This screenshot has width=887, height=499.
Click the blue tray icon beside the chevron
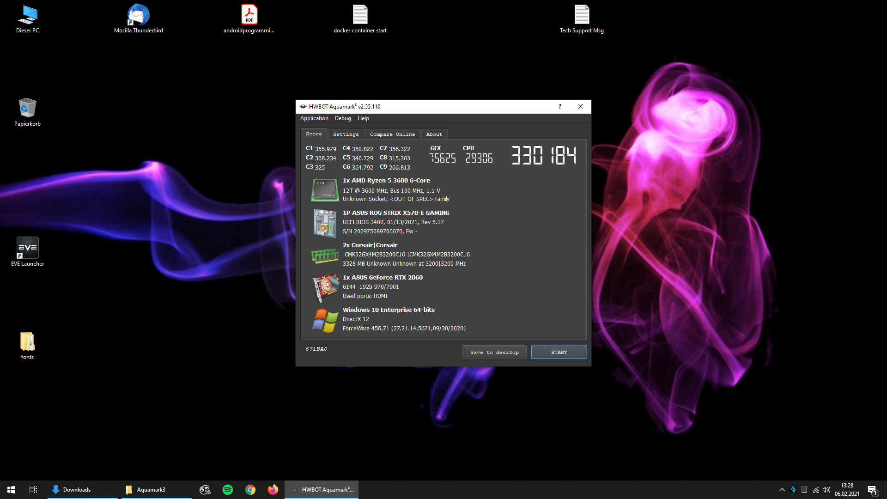793,490
